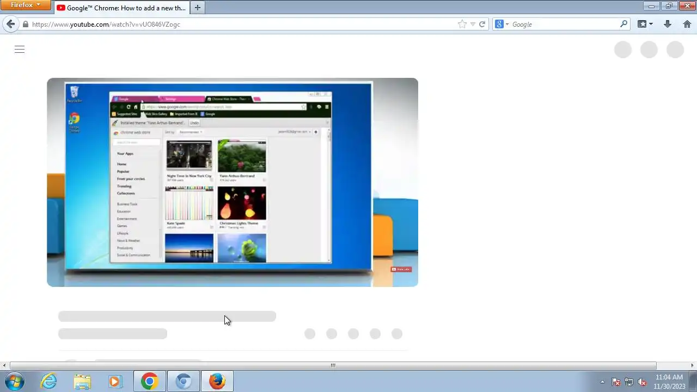This screenshot has height=392, width=697.
Task: Open the Google search engine selector
Action: (x=502, y=24)
